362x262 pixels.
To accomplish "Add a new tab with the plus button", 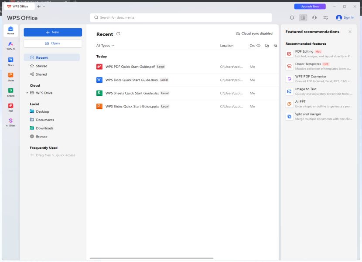I will [39, 7].
